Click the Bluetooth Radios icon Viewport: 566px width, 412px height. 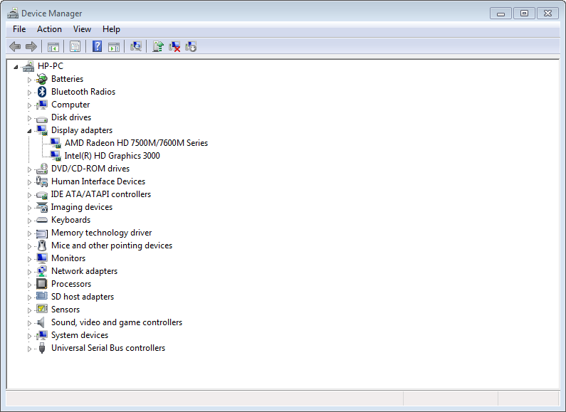click(x=42, y=92)
